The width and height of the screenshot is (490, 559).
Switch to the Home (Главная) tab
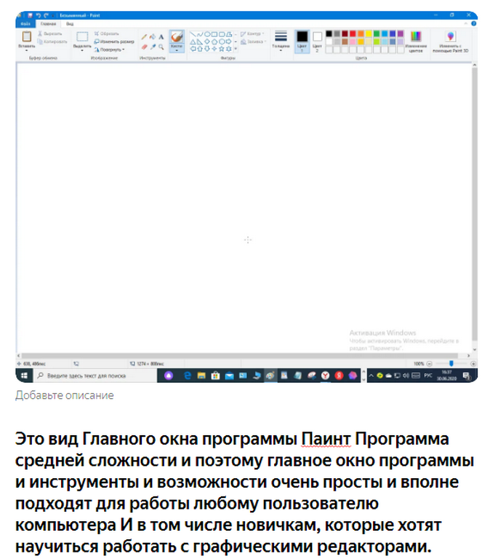(48, 23)
